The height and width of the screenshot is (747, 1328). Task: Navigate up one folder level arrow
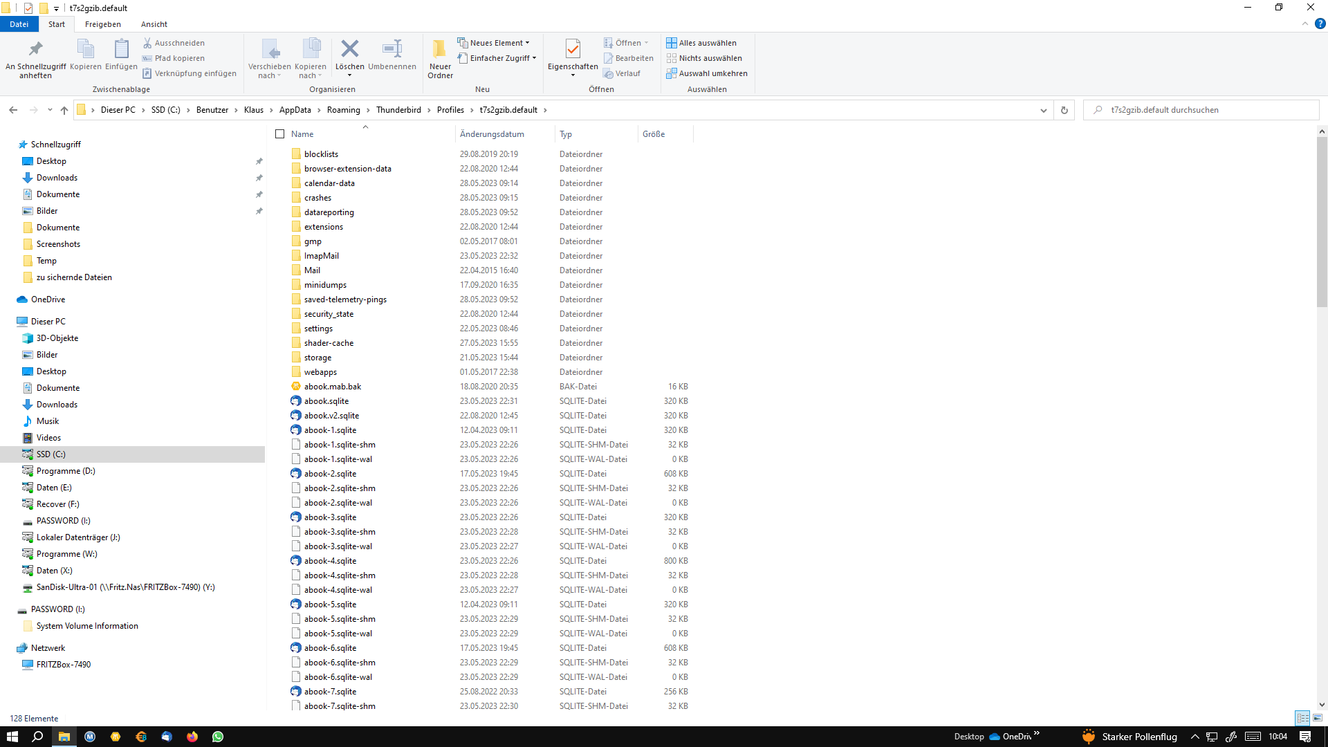pyautogui.click(x=64, y=110)
